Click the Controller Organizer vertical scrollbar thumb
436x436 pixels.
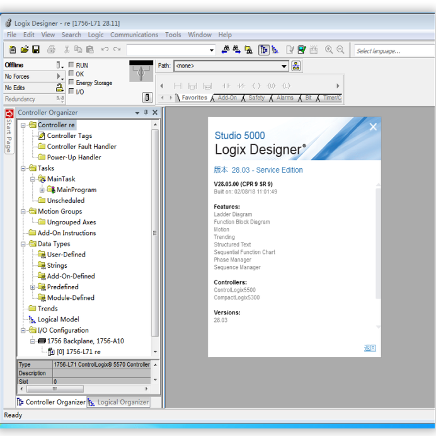(x=155, y=233)
